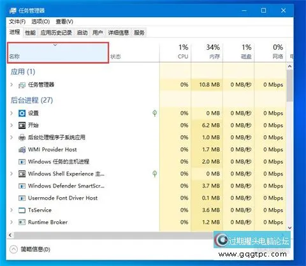The height and width of the screenshot is (266, 306).
Task: Click the 应用 (1) group header
Action: 23,72
